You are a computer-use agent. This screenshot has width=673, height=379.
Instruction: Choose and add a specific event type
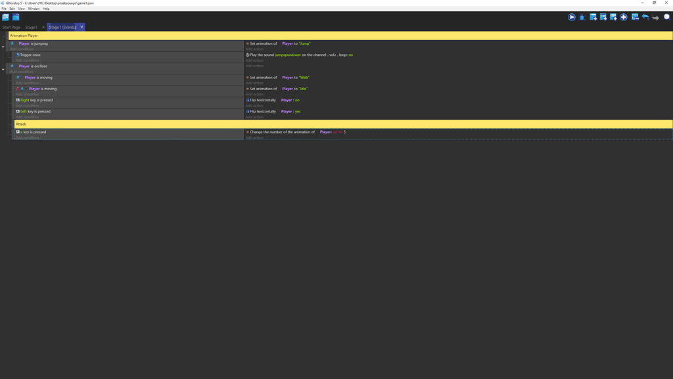[624, 17]
